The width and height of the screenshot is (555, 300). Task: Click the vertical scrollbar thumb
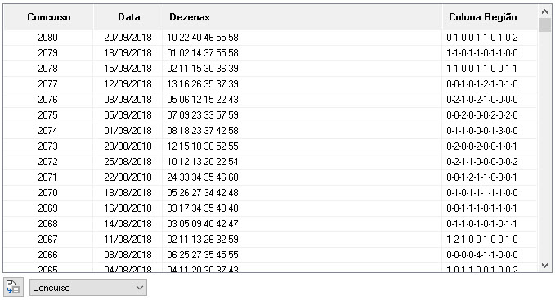(544, 25)
